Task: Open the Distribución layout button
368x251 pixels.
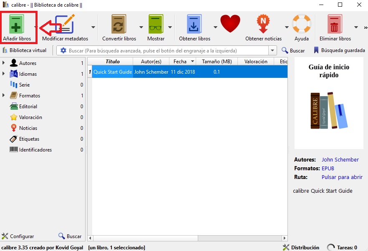Action: point(301,248)
